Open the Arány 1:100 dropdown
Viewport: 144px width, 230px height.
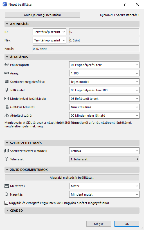104,73
